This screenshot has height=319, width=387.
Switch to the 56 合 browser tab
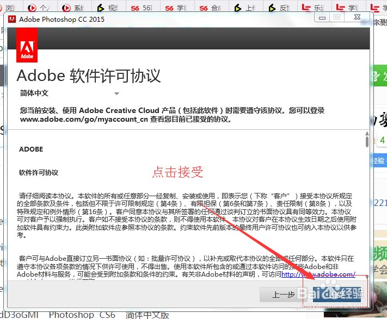click(x=212, y=8)
